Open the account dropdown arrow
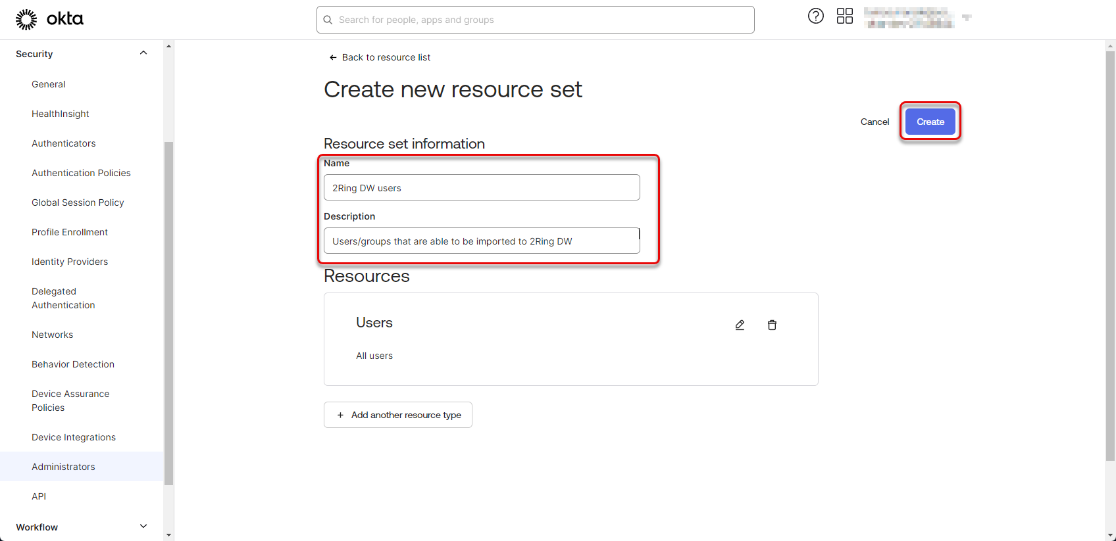 [x=967, y=18]
